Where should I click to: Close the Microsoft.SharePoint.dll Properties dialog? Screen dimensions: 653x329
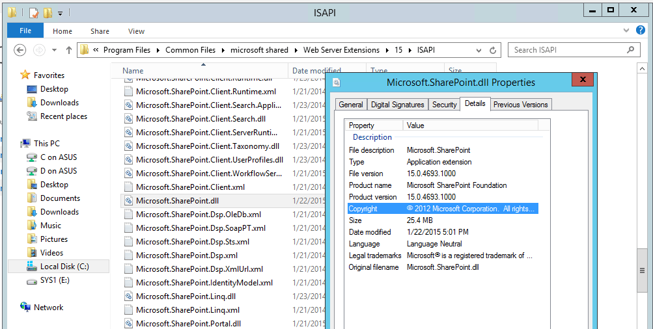583,79
